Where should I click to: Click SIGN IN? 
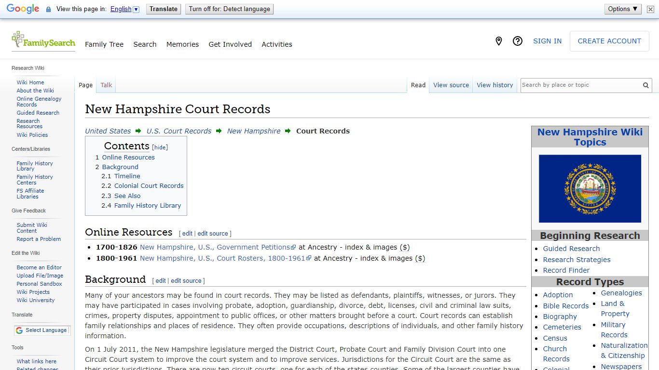coord(547,41)
